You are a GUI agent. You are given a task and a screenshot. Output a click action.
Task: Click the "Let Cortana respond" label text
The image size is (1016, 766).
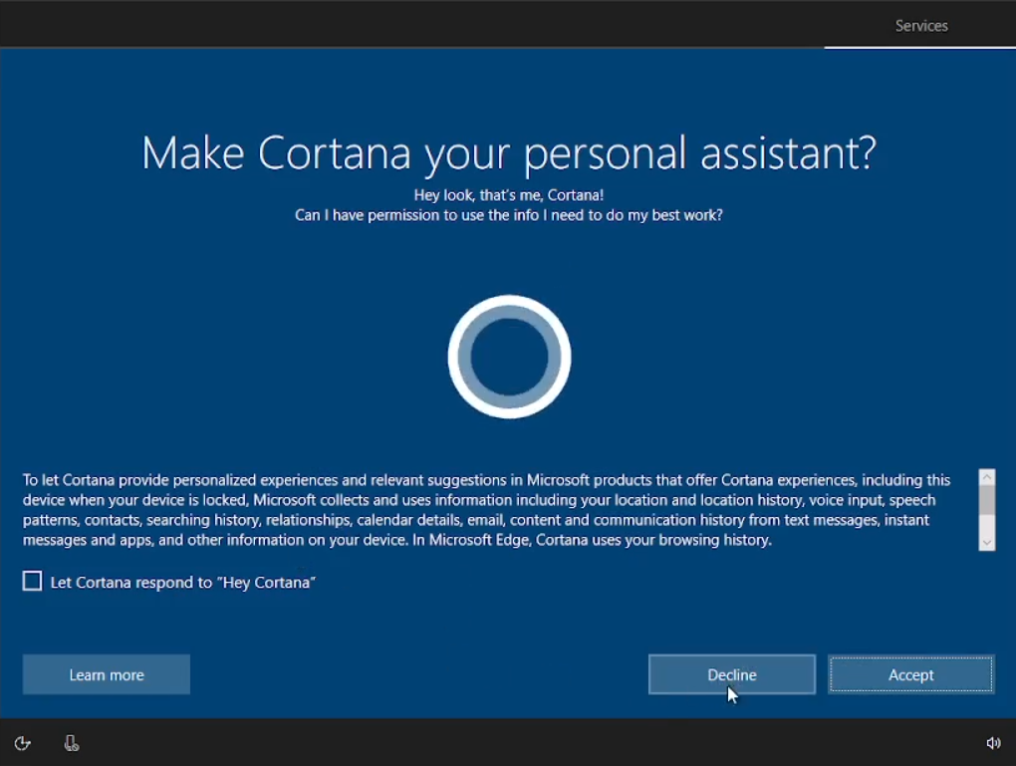[x=182, y=582]
